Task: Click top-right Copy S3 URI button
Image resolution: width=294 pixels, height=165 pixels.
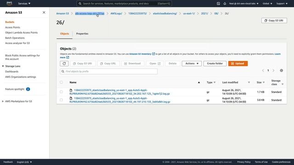Action: tap(274, 21)
